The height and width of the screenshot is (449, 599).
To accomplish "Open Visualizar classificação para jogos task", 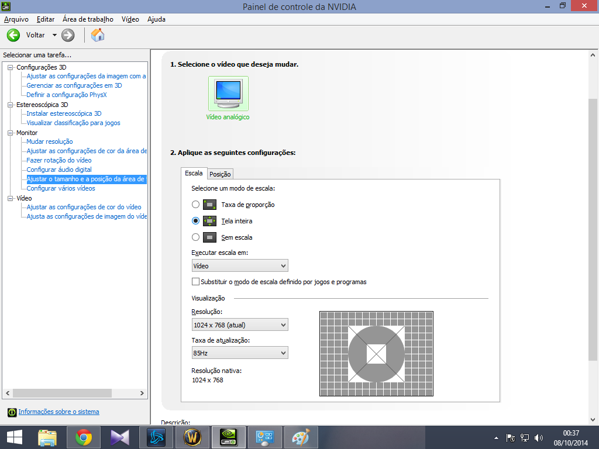I will [x=73, y=123].
